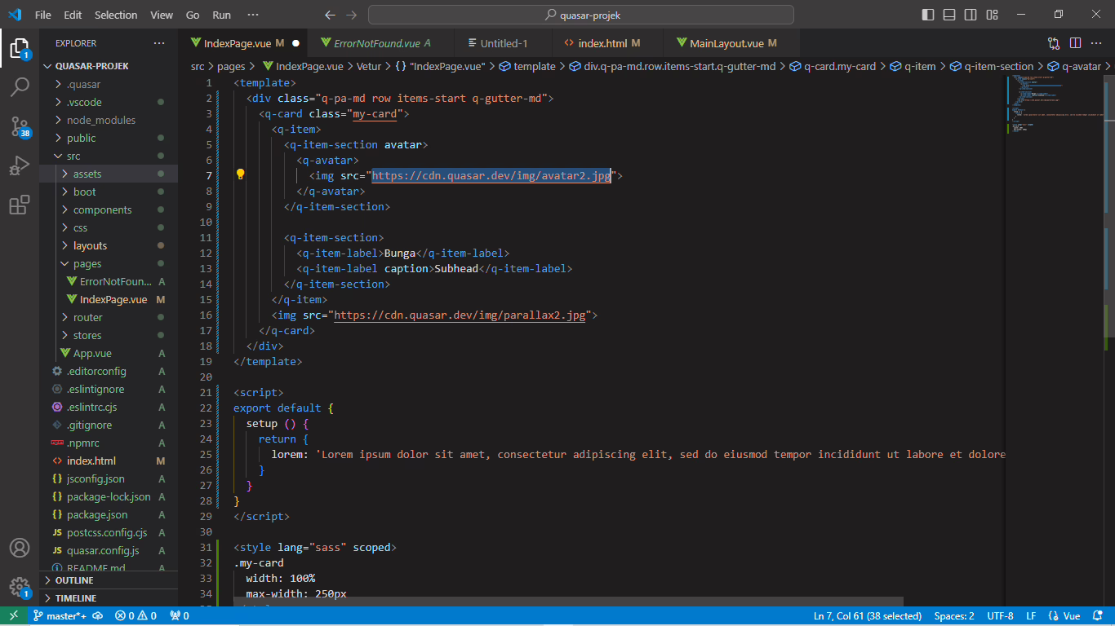Open editor More Actions ellipsis
The width and height of the screenshot is (1115, 626).
(x=1097, y=43)
